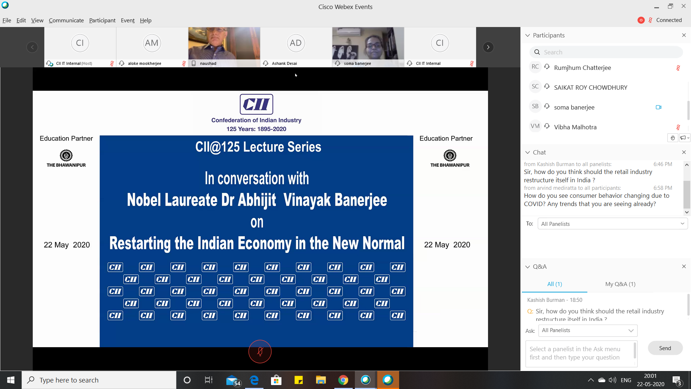Open the Communicate menu
691x389 pixels.
(x=66, y=21)
